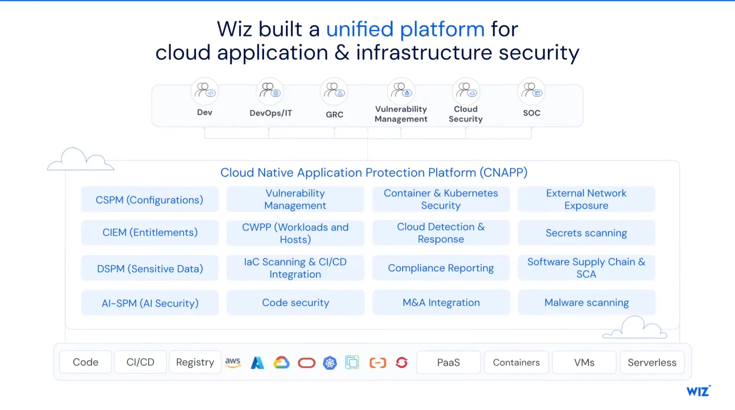The width and height of the screenshot is (735, 410).
Task: Click the SOC persona icon
Action: pyautogui.click(x=531, y=91)
